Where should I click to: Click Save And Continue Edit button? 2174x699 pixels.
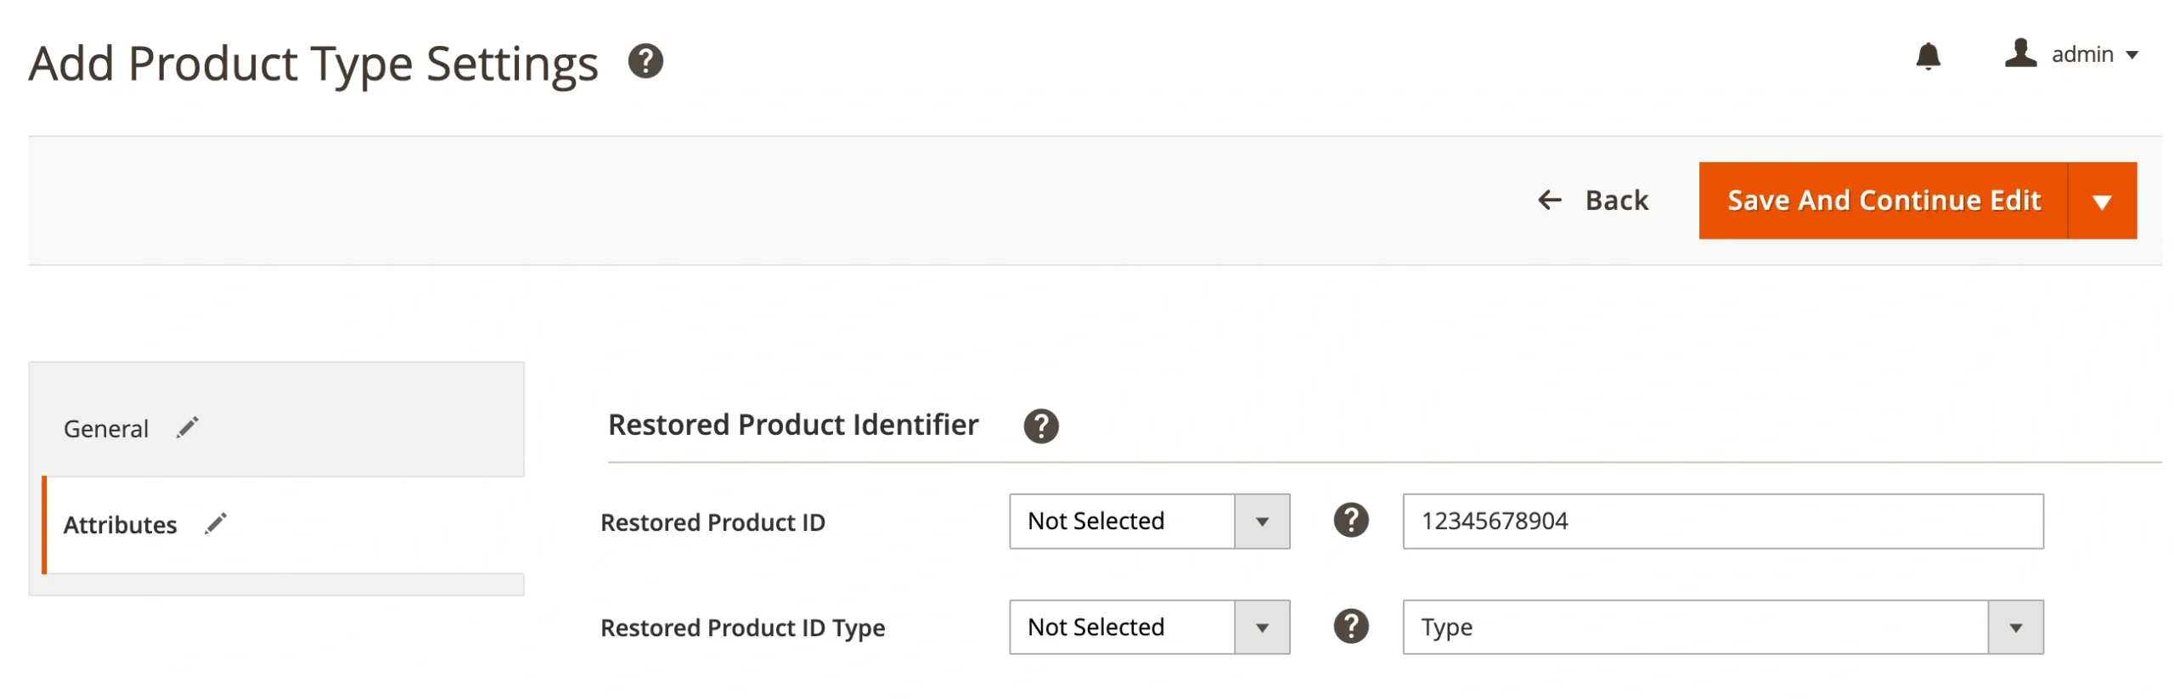[1882, 201]
